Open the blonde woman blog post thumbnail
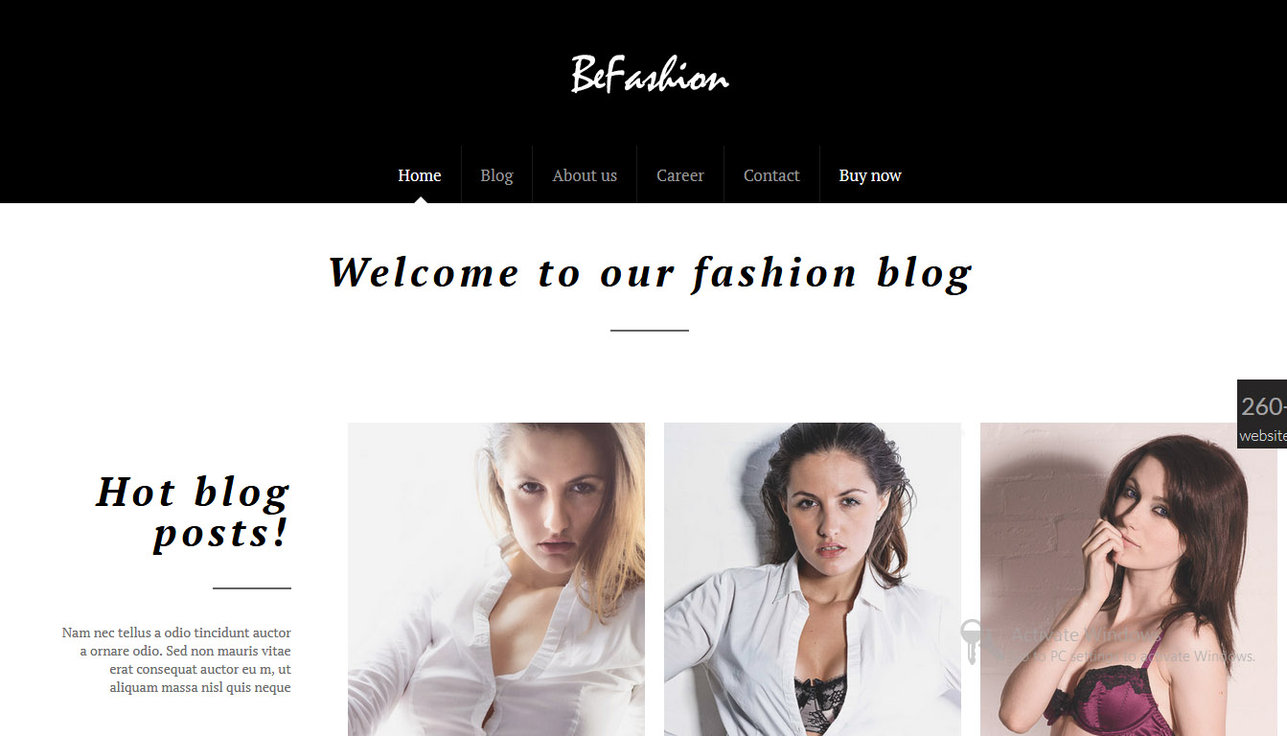This screenshot has height=736, width=1287. click(496, 579)
